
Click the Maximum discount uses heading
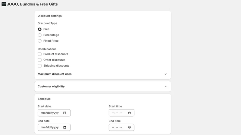point(55,74)
